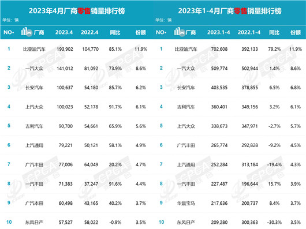
Task: Click the left table 同比 column header
Action: coord(115,32)
